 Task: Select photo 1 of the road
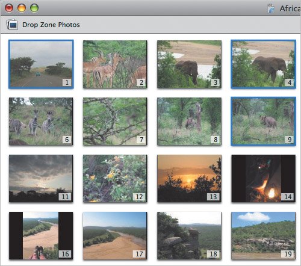point(41,64)
